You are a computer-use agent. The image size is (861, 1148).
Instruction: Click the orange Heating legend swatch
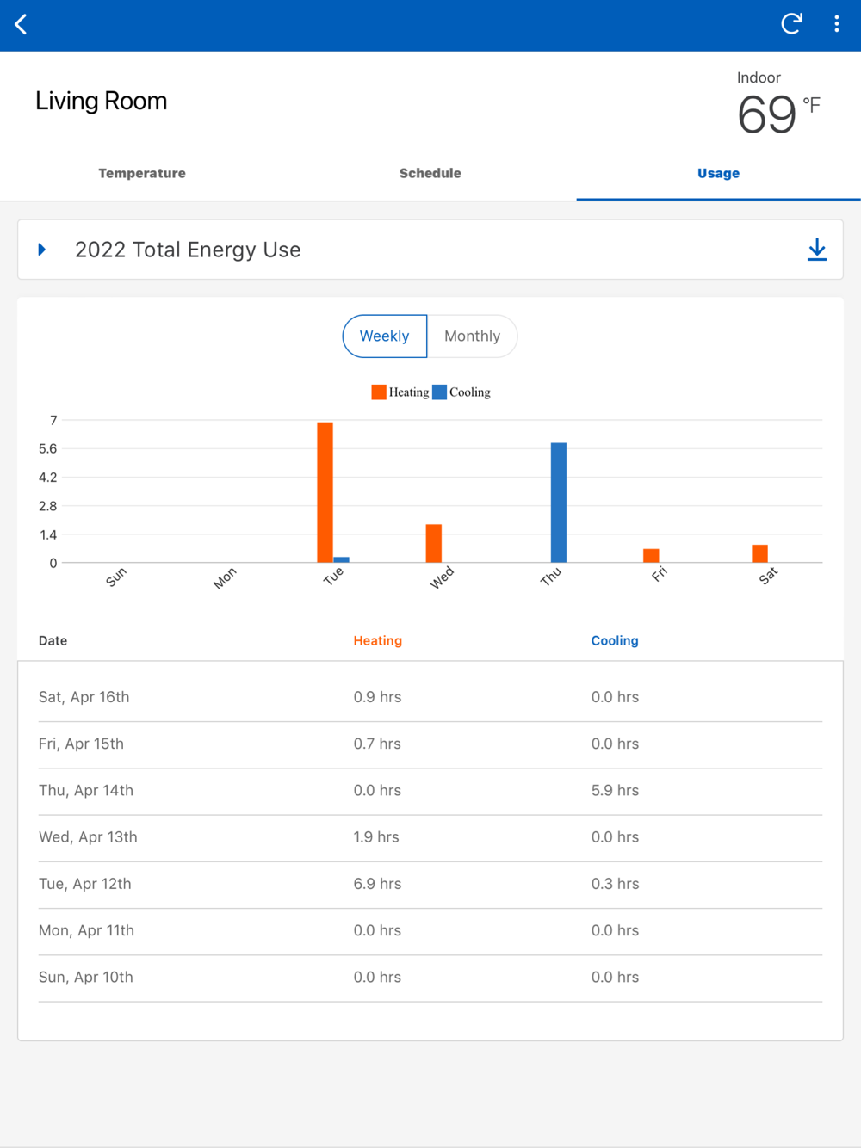tap(379, 392)
